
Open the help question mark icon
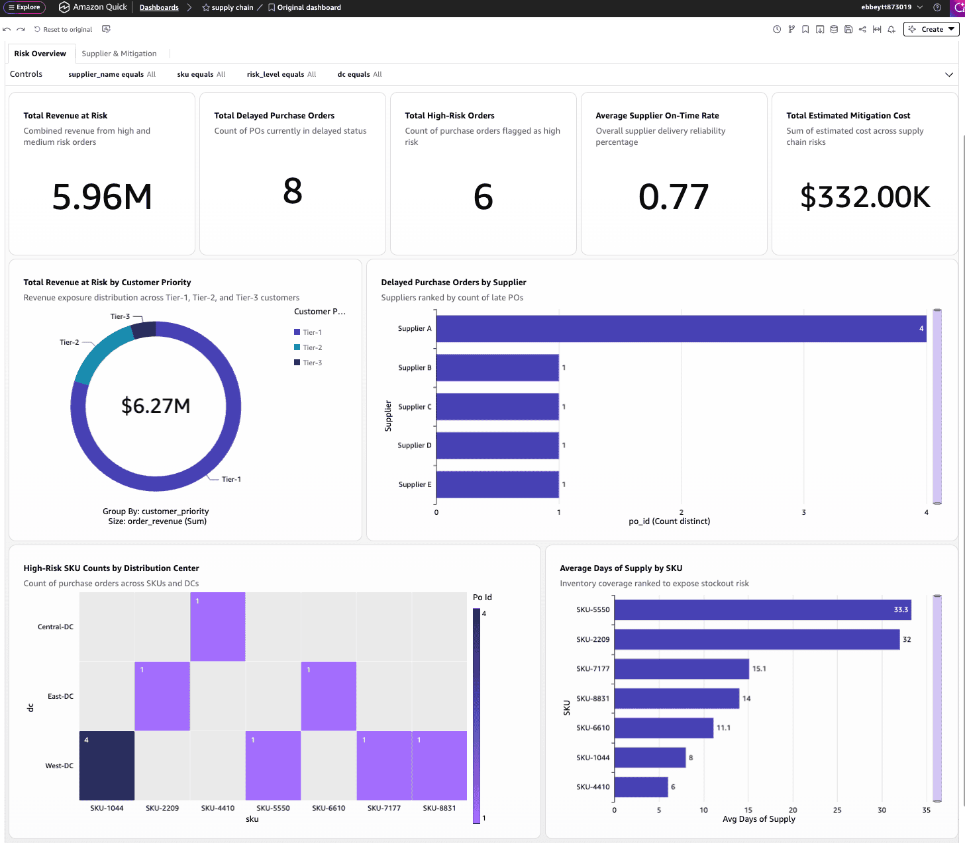(937, 7)
